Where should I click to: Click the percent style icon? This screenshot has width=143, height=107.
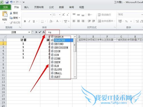126,21
